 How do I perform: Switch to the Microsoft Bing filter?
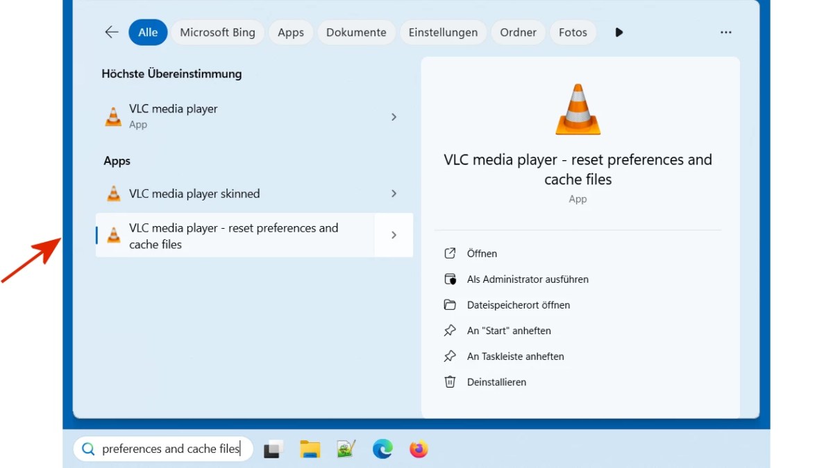click(x=217, y=32)
